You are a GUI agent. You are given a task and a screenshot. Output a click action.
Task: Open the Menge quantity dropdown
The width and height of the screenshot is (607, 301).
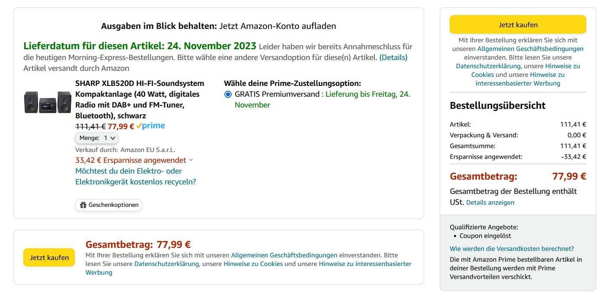97,138
